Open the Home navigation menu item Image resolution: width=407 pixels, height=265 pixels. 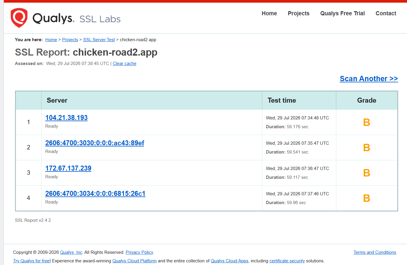coord(269,13)
